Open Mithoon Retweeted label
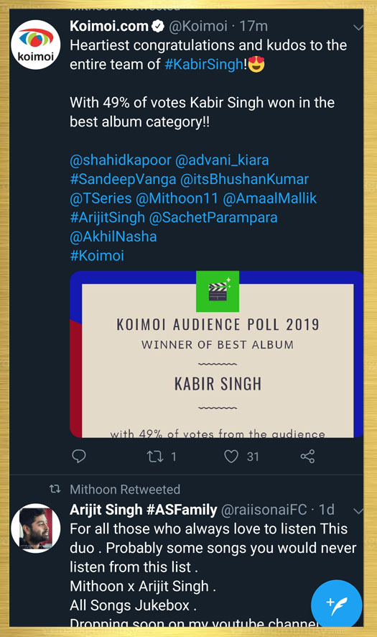Image resolution: width=377 pixels, height=637 pixels. coord(125,489)
